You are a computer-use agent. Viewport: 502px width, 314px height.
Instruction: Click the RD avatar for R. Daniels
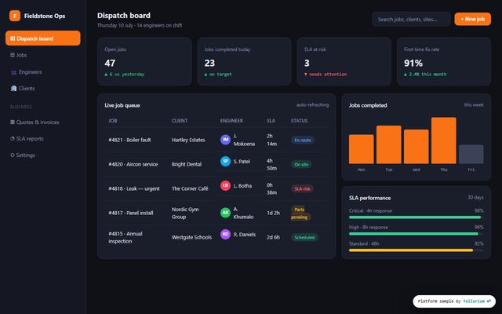225,234
